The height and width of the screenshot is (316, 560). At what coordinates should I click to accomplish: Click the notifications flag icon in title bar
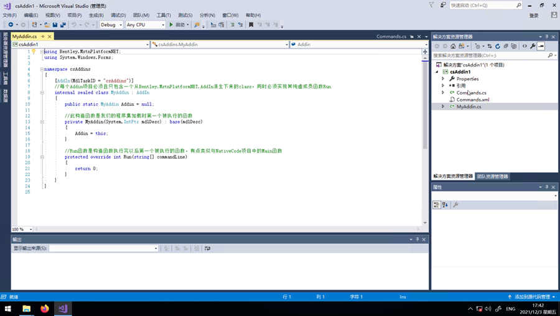(x=431, y=5)
